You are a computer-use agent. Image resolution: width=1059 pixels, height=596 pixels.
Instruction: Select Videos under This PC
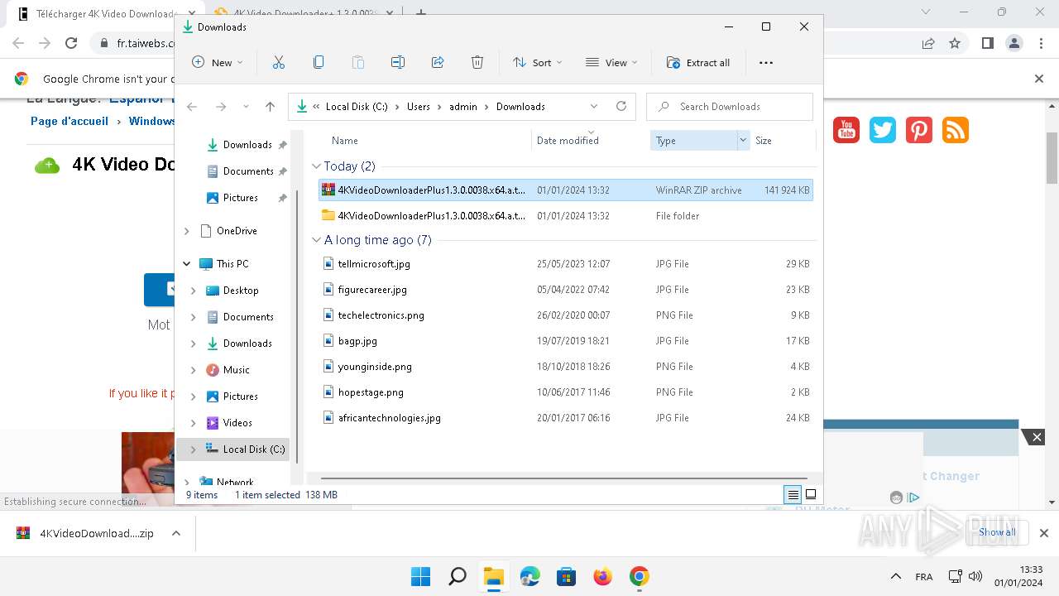(237, 423)
